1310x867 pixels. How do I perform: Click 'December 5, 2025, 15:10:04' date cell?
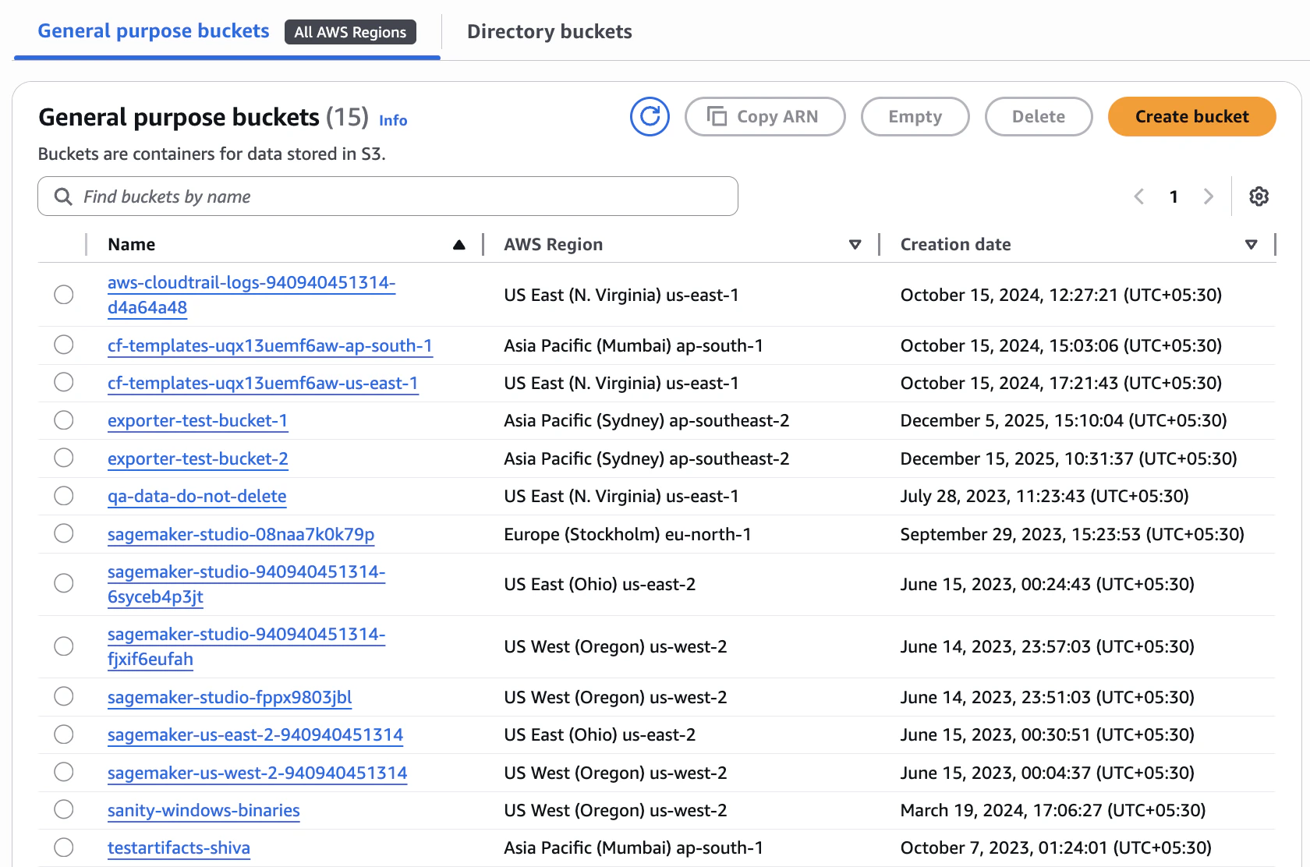(1064, 420)
